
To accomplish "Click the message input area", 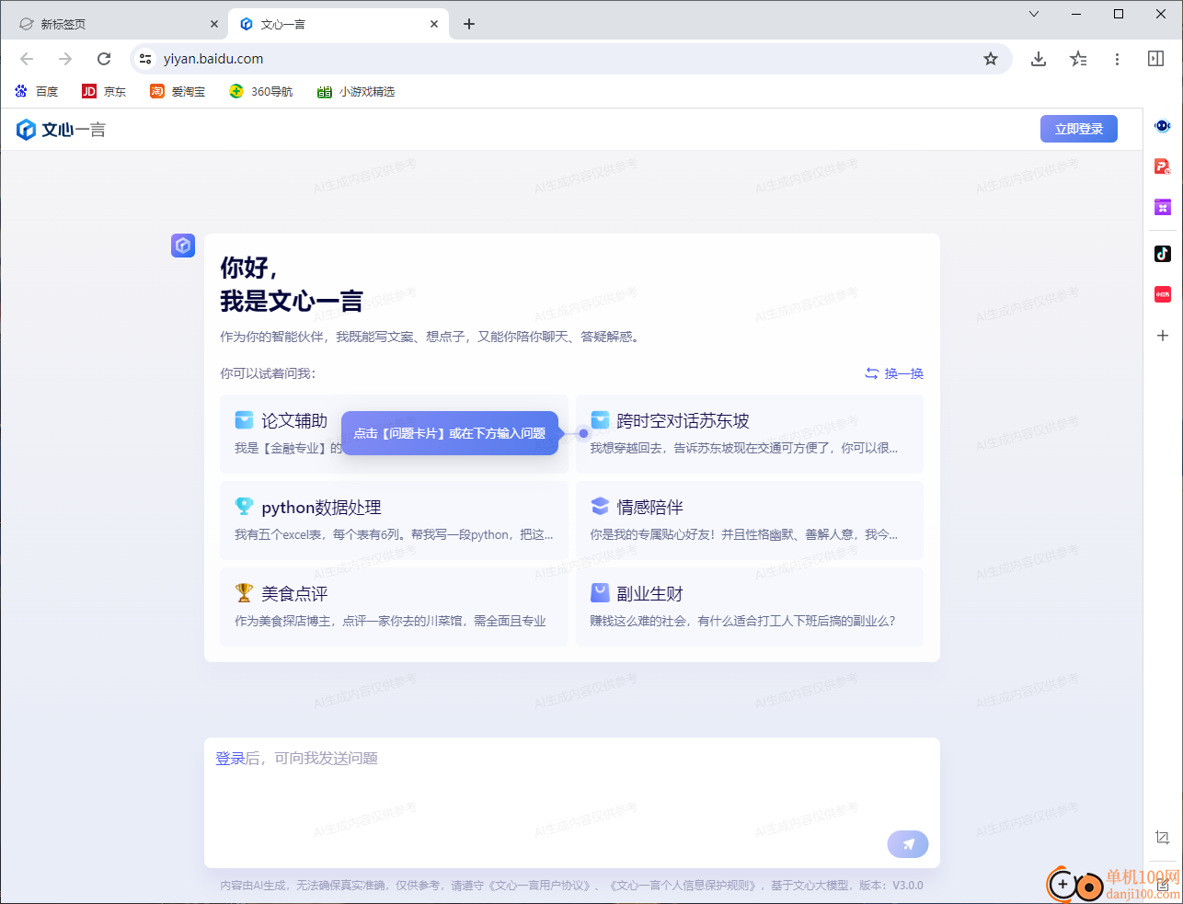I will click(x=572, y=802).
